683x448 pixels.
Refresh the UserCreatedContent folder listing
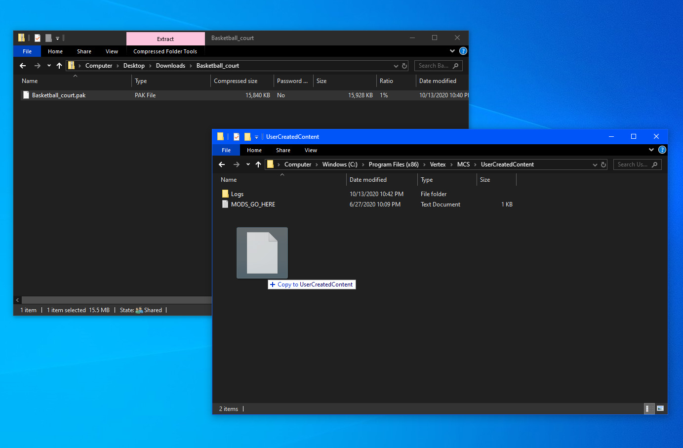coord(603,164)
